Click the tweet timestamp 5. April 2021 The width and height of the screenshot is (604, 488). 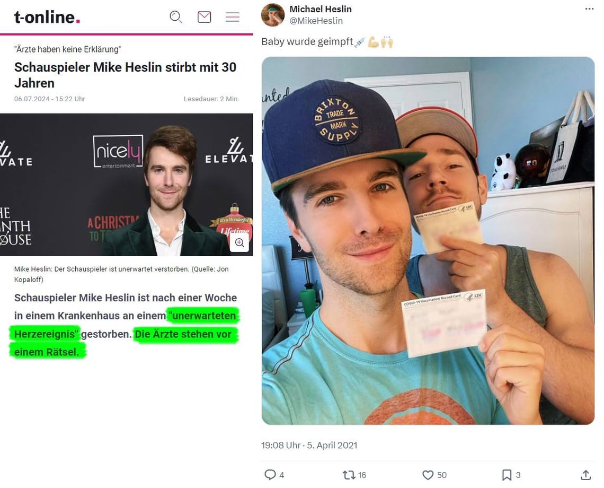[x=332, y=445]
